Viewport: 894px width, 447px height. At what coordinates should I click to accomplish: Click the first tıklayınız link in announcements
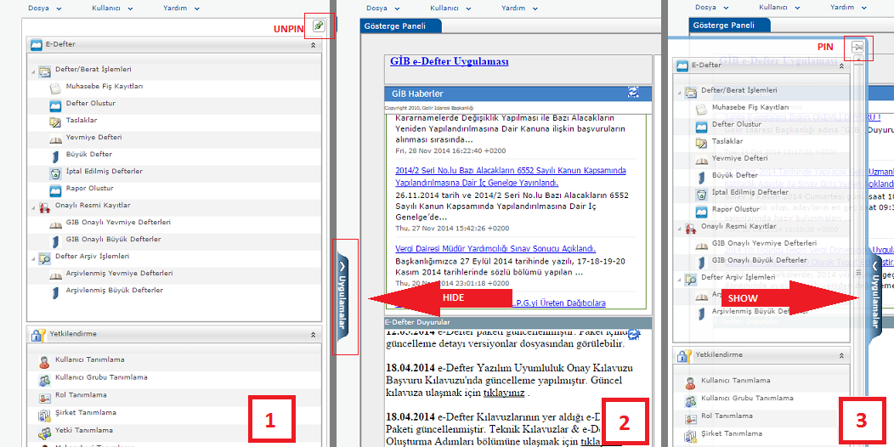pos(503,393)
